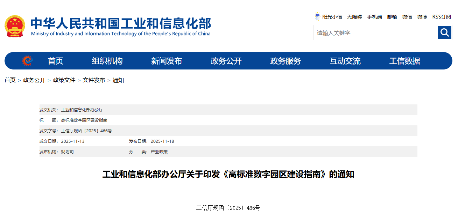The height and width of the screenshot is (221, 458).
Task: Go to 政策文件 in the breadcrumb
Action: click(x=64, y=80)
